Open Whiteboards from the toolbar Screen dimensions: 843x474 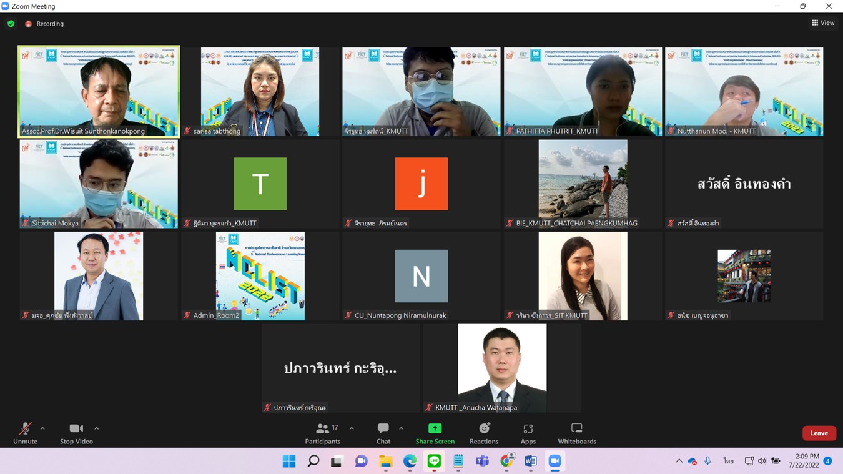576,433
